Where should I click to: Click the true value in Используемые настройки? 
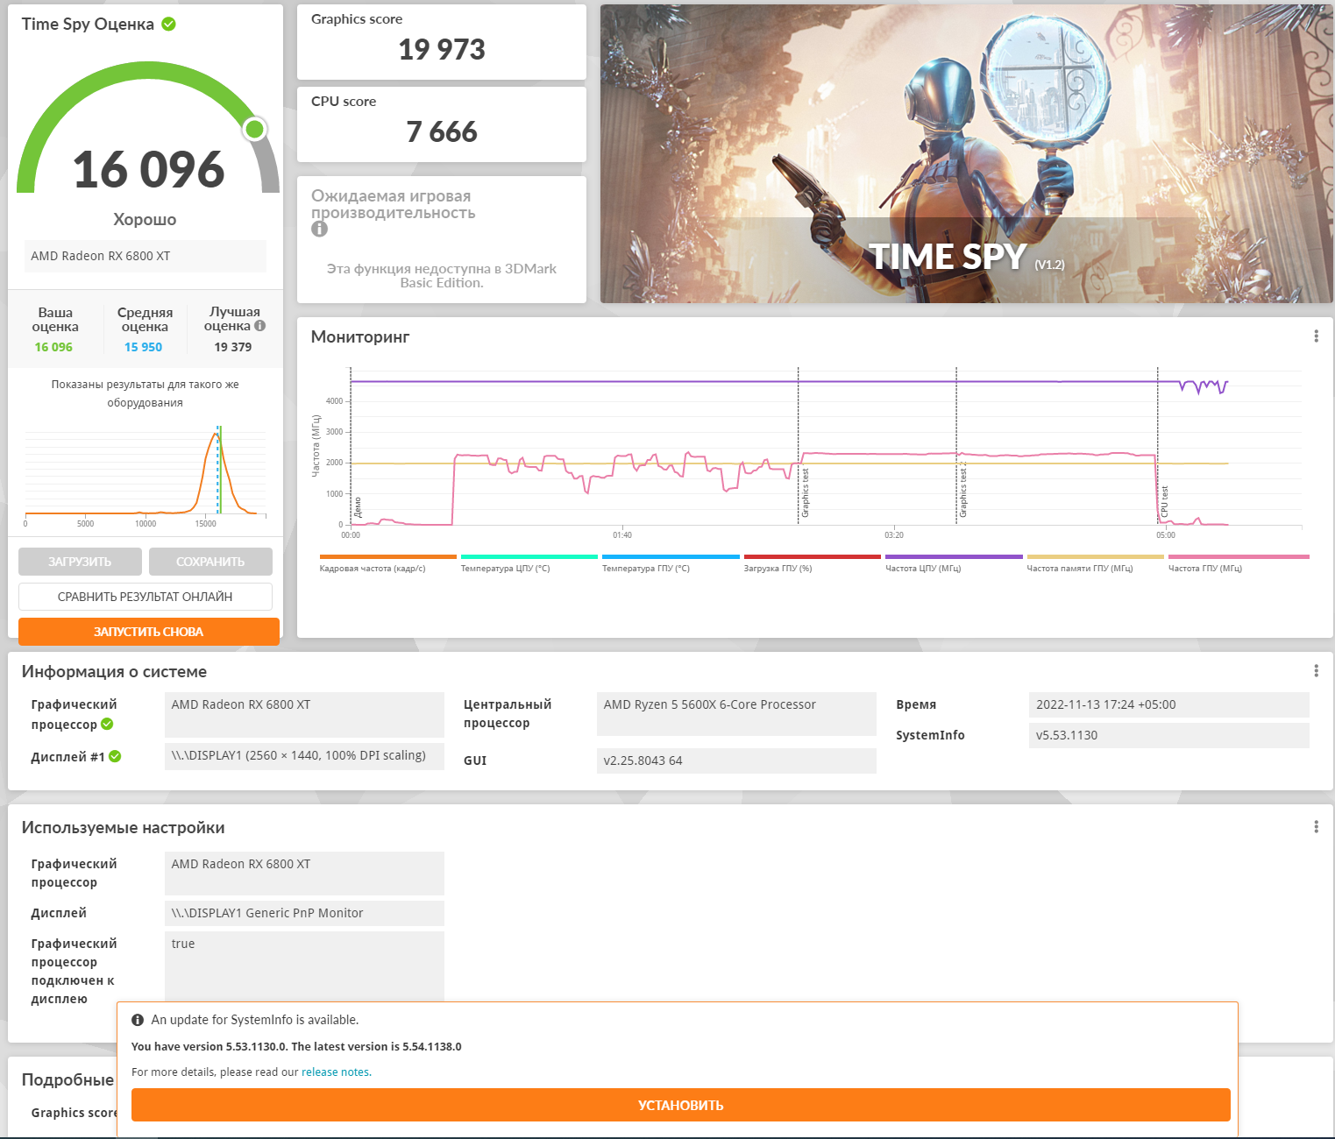click(304, 966)
